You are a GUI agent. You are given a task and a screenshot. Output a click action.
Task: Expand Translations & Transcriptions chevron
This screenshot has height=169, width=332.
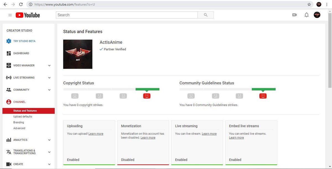click(49, 152)
